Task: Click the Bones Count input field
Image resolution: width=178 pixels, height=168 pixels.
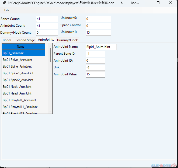Action: pos(47,19)
